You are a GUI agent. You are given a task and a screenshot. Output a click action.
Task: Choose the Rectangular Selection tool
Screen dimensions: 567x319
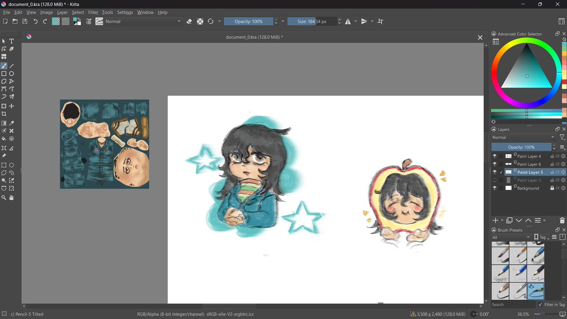tap(4, 165)
